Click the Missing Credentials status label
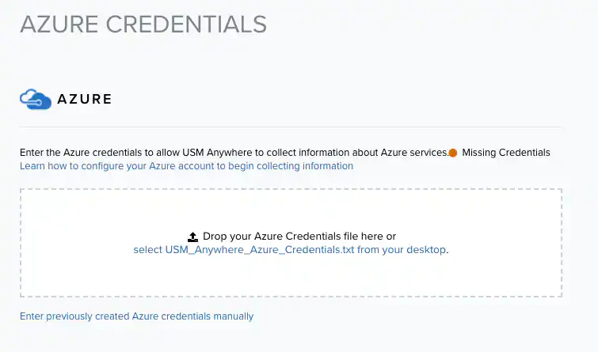The width and height of the screenshot is (598, 352). click(x=505, y=152)
